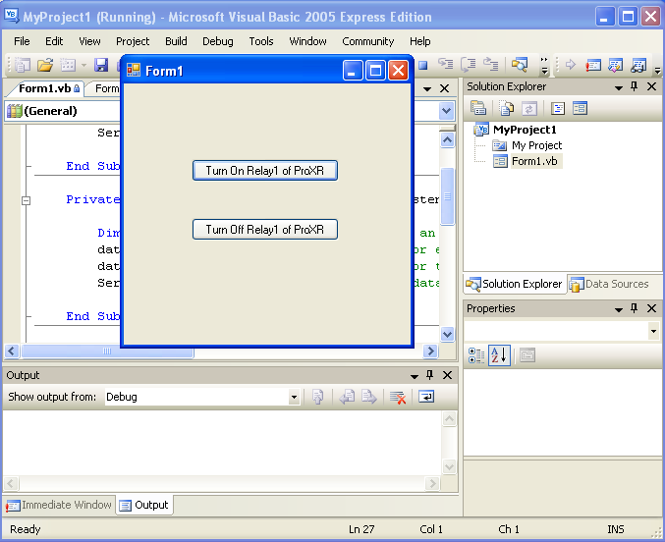Open the Build menu
The height and width of the screenshot is (542, 665).
pyautogui.click(x=176, y=41)
